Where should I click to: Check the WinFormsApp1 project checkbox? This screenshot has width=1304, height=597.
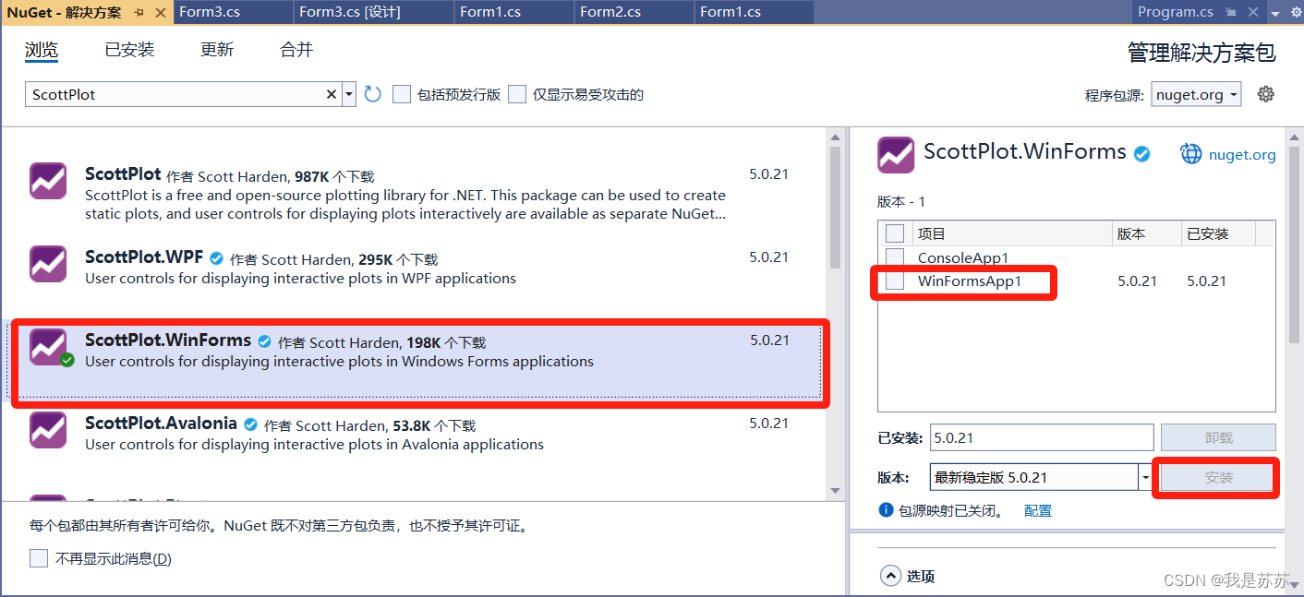(895, 281)
